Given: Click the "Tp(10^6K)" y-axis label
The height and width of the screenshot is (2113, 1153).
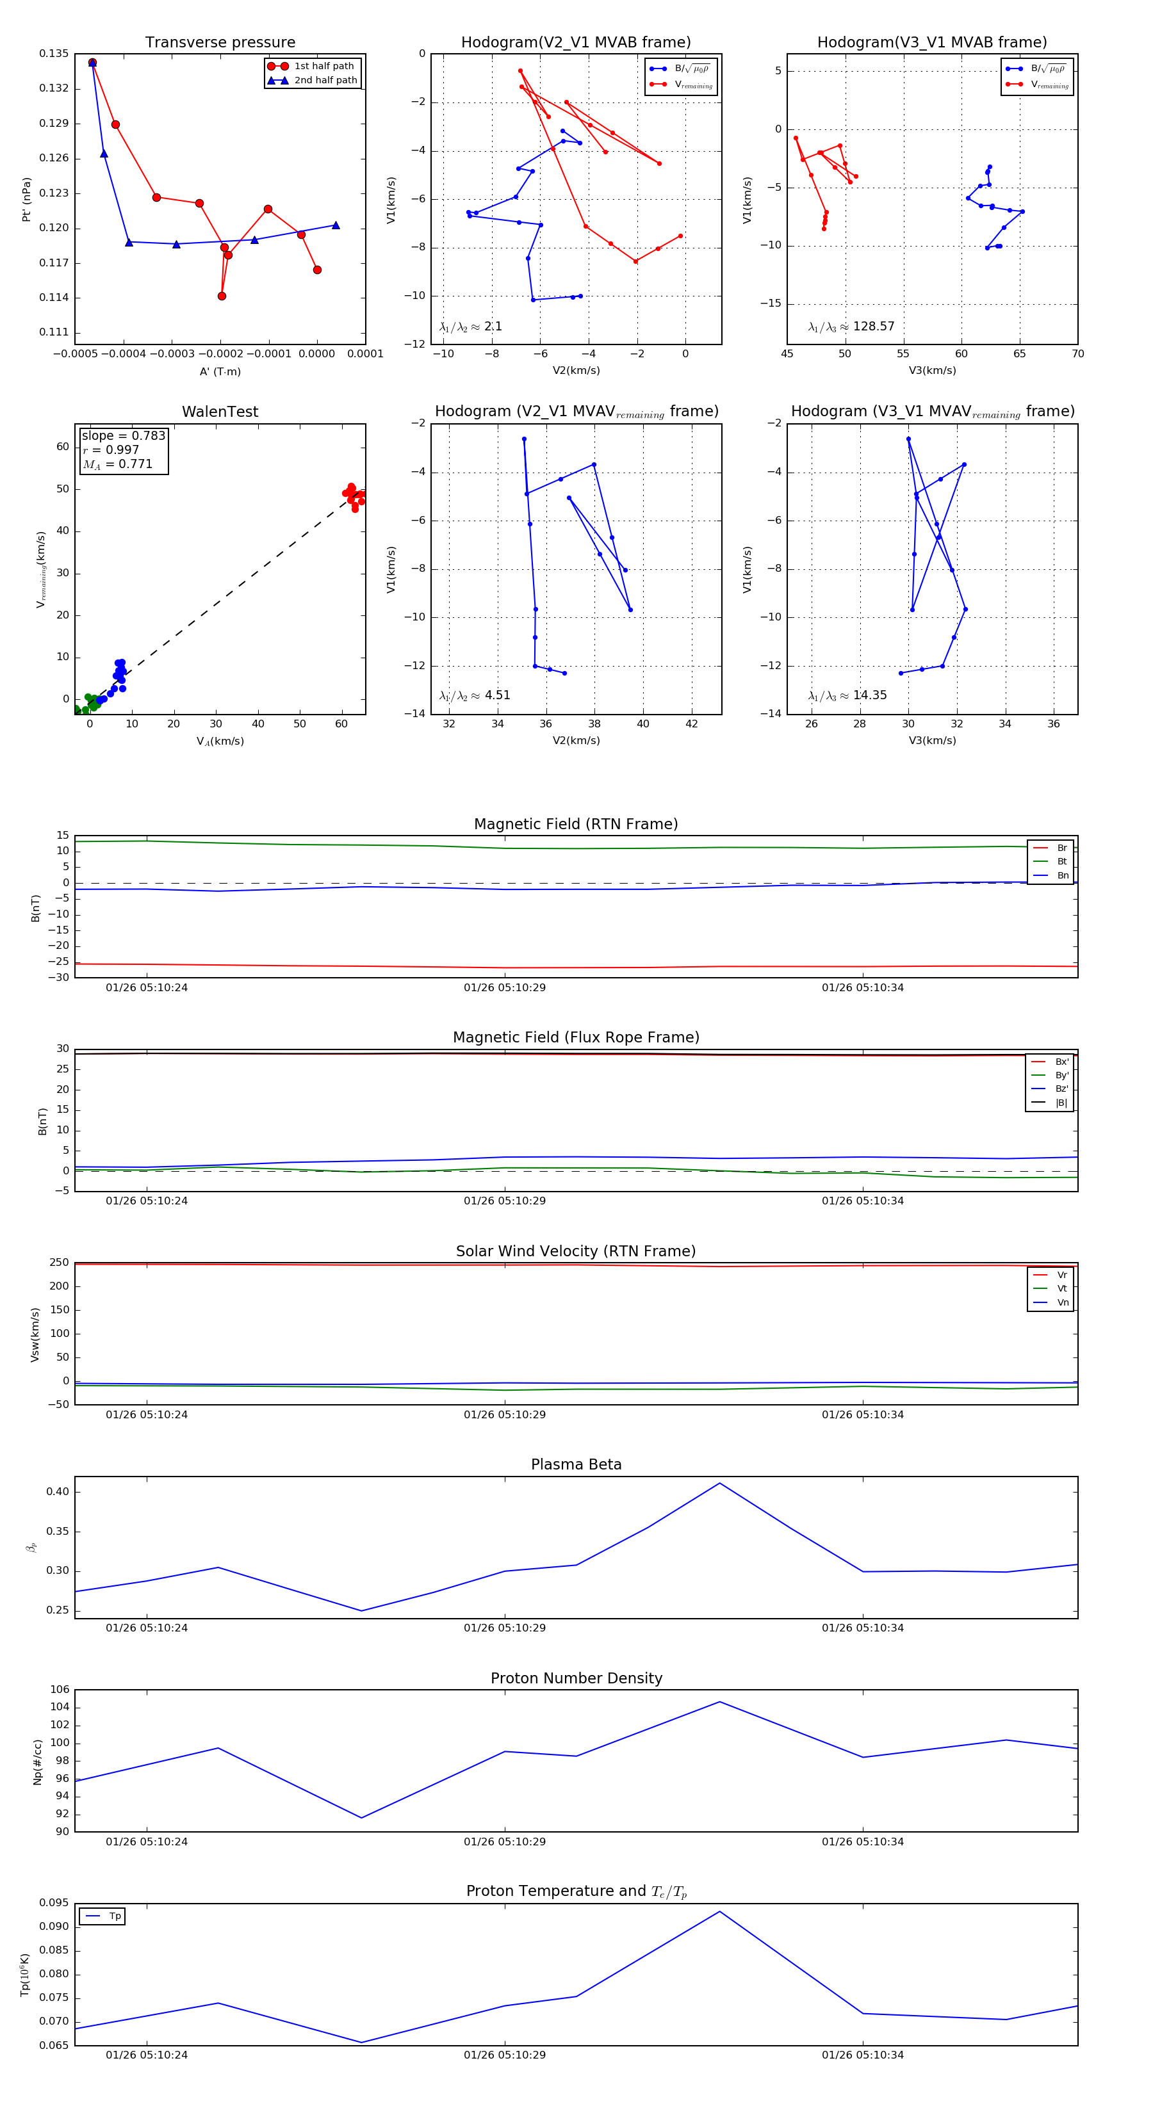Looking at the screenshot, I should (26, 1975).
